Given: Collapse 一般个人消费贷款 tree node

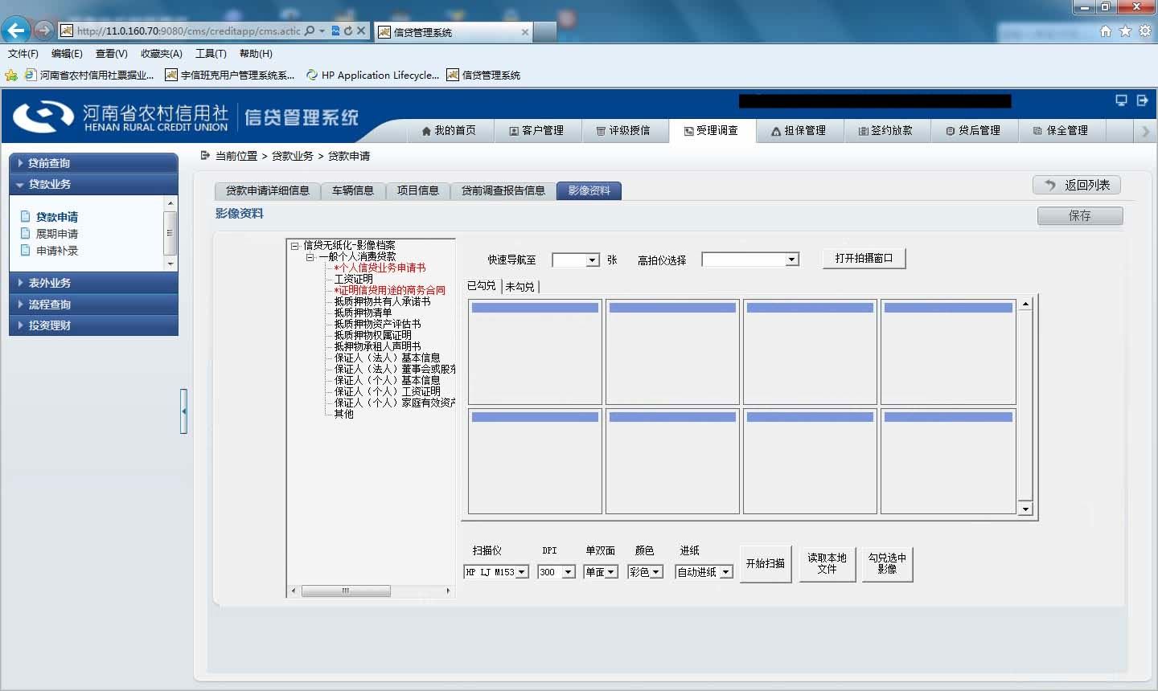Looking at the screenshot, I should 310,257.
